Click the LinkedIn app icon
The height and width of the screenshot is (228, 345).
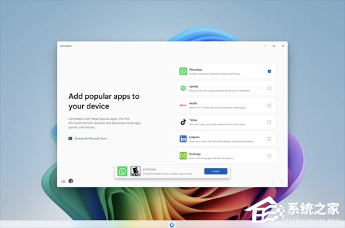[183, 139]
